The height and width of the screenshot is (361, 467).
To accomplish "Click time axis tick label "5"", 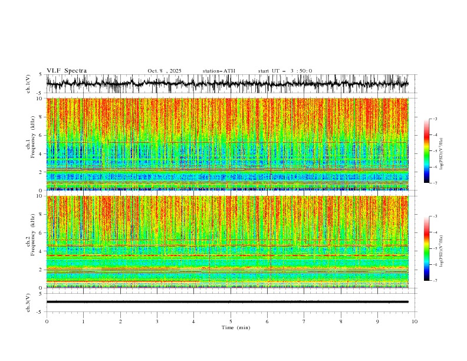I will tap(231, 321).
